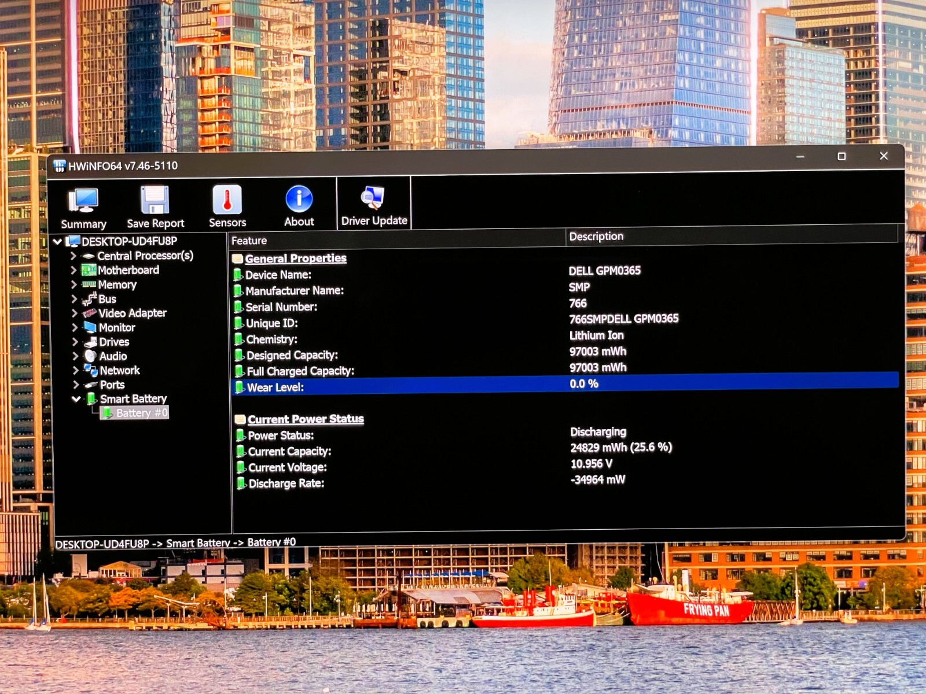The width and height of the screenshot is (926, 694).
Task: Select the Video Adapter label in tree
Action: (133, 313)
